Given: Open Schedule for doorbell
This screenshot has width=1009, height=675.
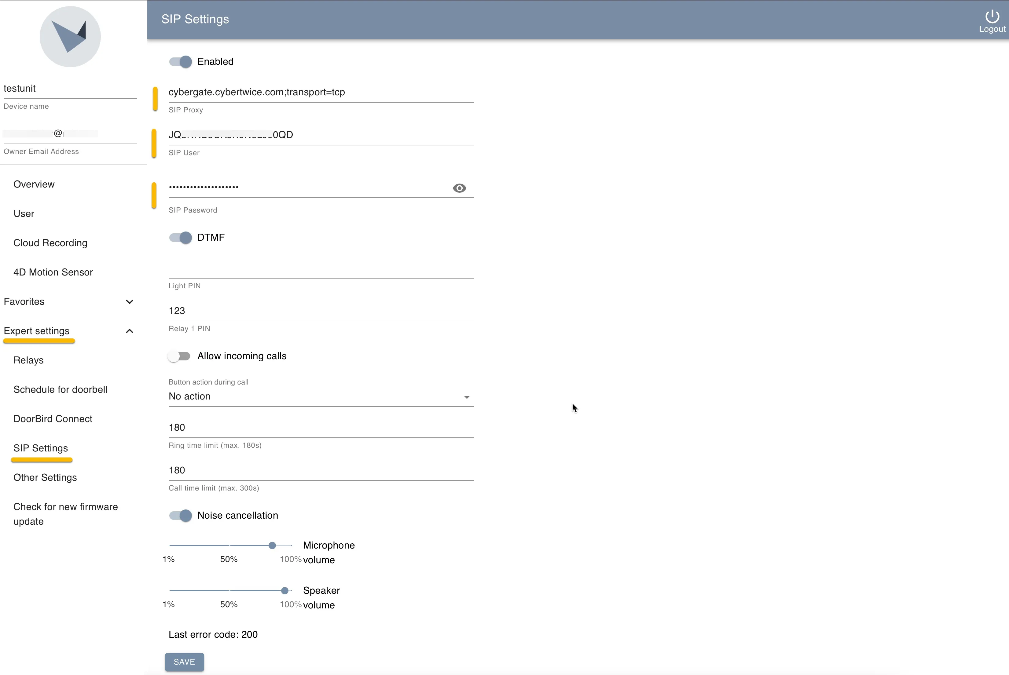Looking at the screenshot, I should tap(60, 390).
